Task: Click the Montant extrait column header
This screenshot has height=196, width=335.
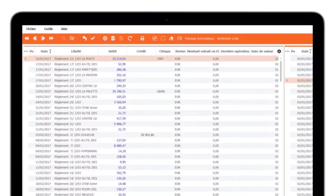Action: tap(203, 51)
